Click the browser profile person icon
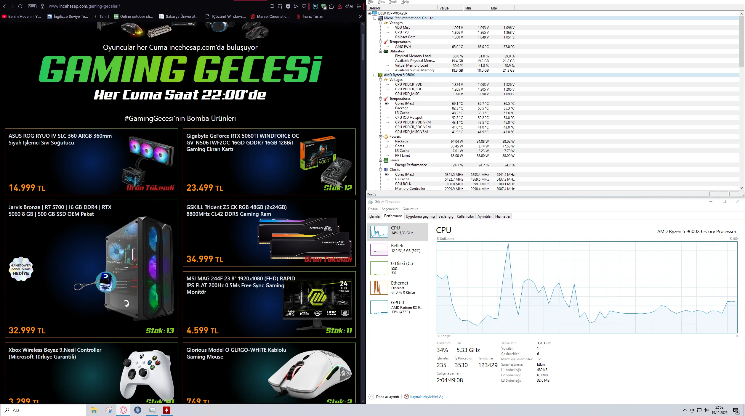Screen dimensions: 745x416 [x=339, y=6]
